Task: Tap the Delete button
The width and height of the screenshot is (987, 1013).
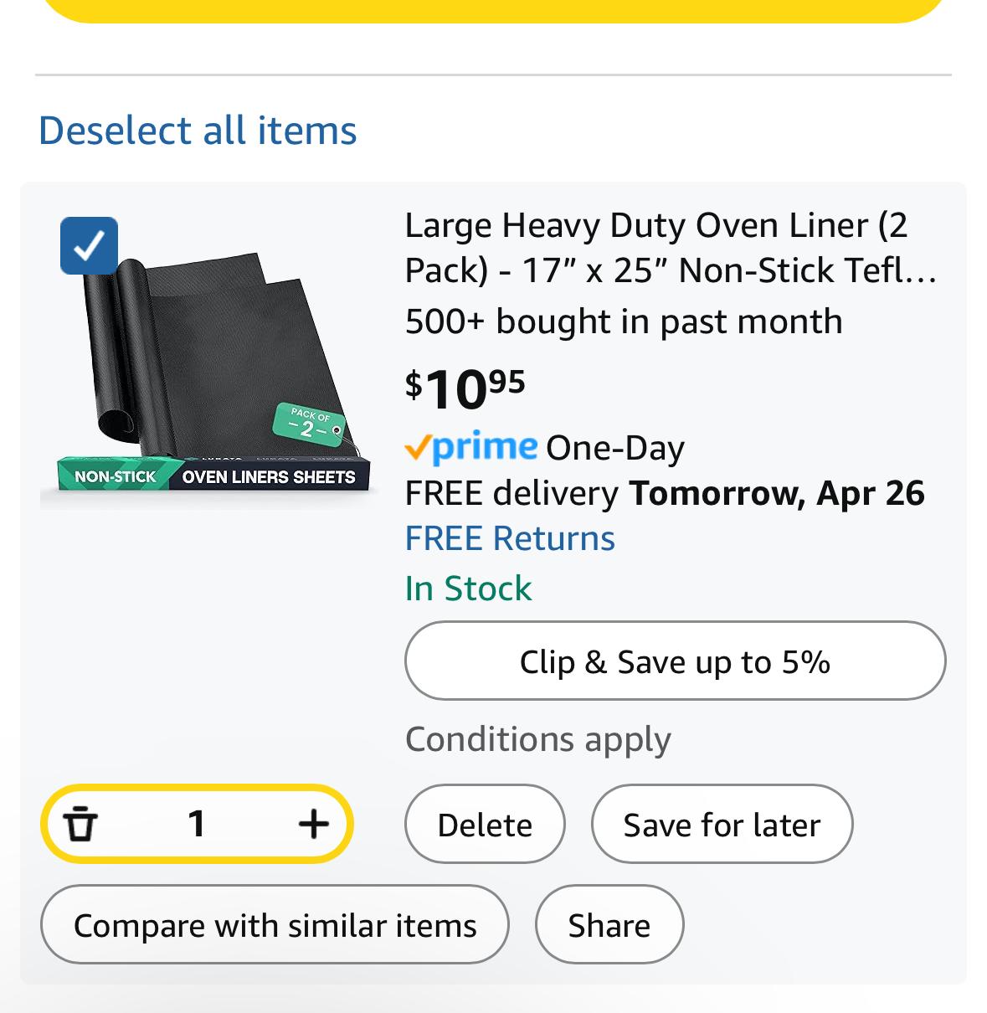Action: pyautogui.click(x=485, y=824)
